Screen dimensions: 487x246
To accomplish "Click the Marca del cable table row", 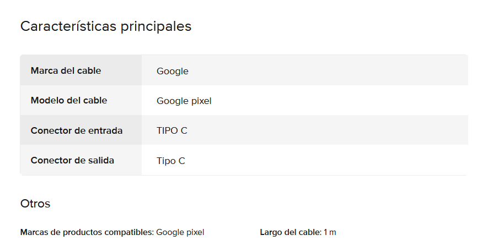I will (x=244, y=70).
